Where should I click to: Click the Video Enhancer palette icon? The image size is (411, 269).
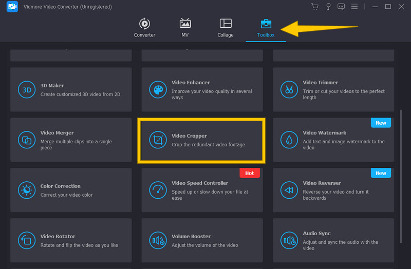pos(158,89)
